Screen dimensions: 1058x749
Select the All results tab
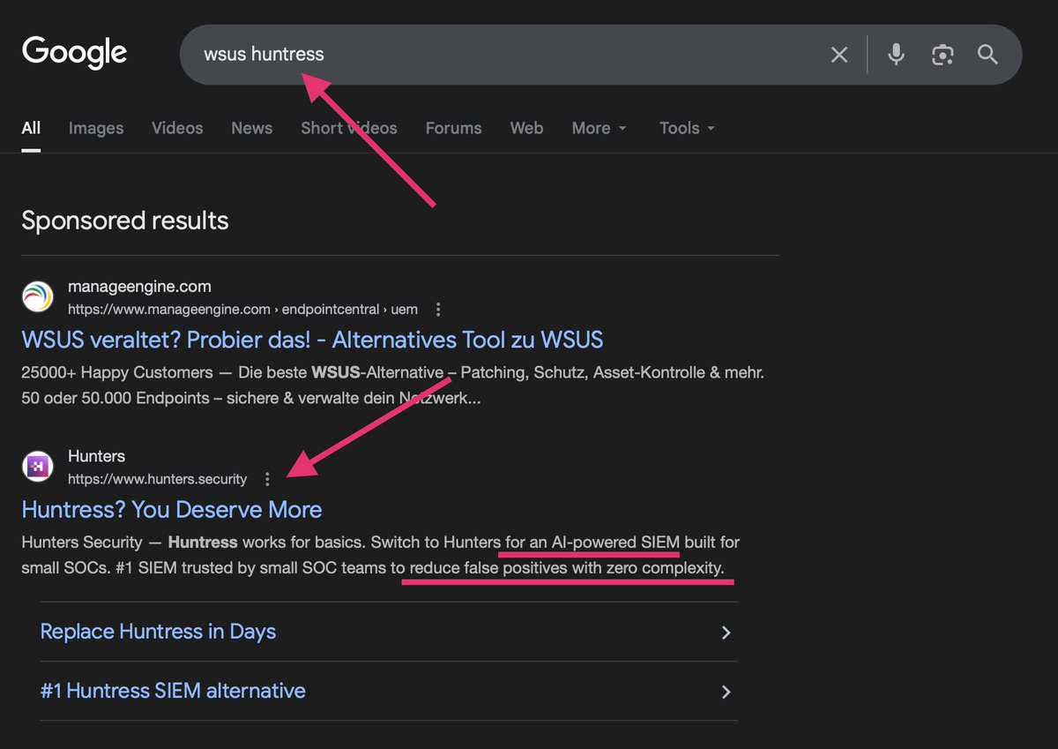31,128
